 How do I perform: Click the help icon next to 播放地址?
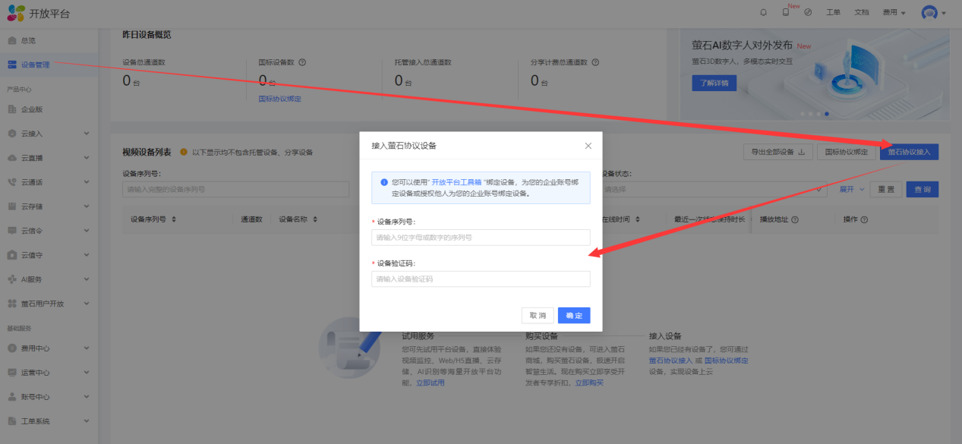pos(795,219)
